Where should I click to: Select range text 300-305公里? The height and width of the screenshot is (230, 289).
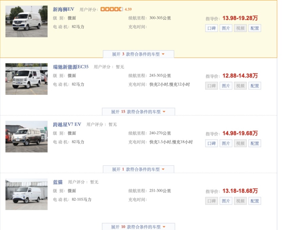pyautogui.click(x=160, y=18)
